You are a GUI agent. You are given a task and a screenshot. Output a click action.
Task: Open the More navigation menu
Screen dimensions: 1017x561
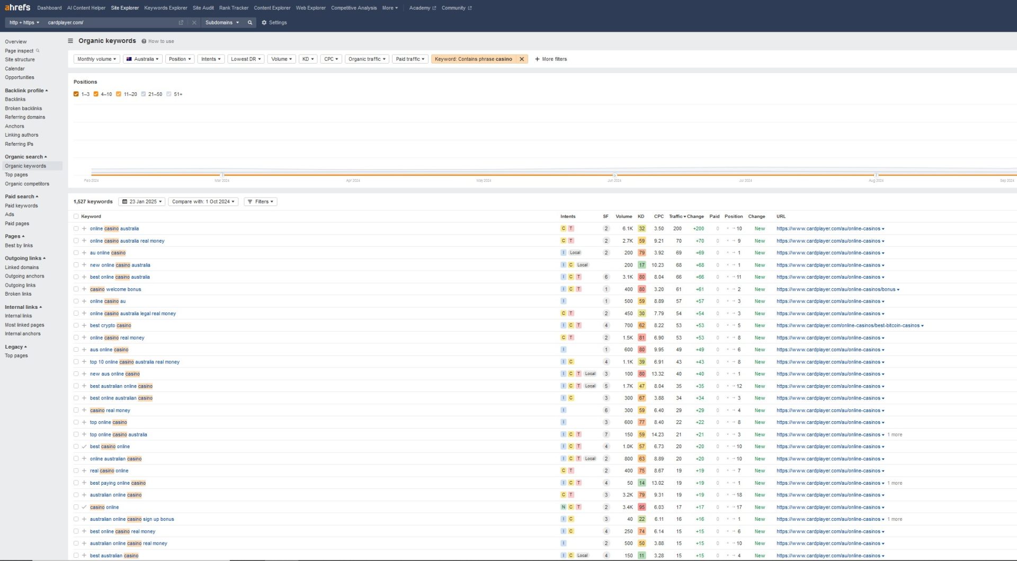(390, 8)
